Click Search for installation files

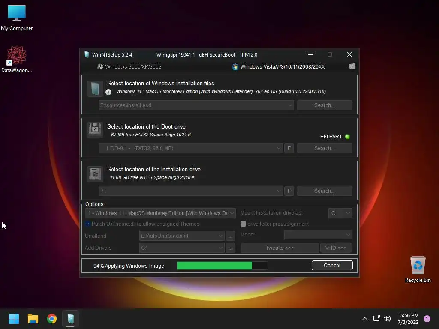click(x=324, y=105)
